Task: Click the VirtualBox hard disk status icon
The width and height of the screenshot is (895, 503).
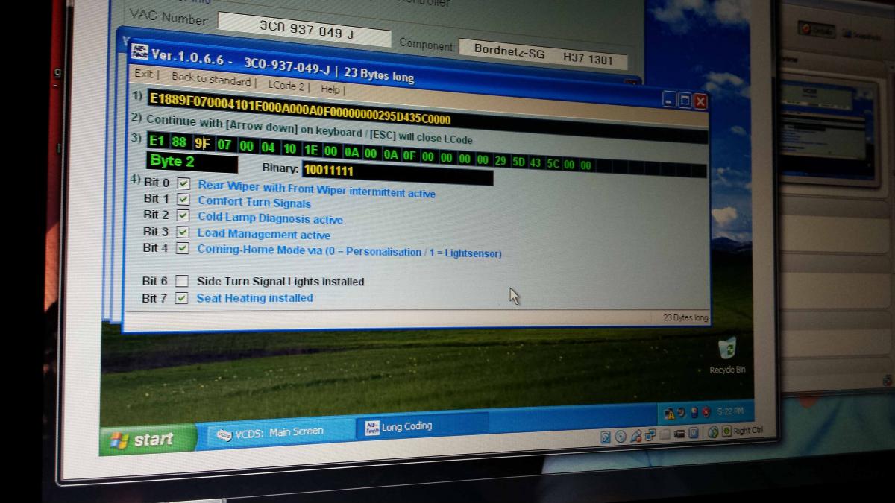Action: (606, 437)
